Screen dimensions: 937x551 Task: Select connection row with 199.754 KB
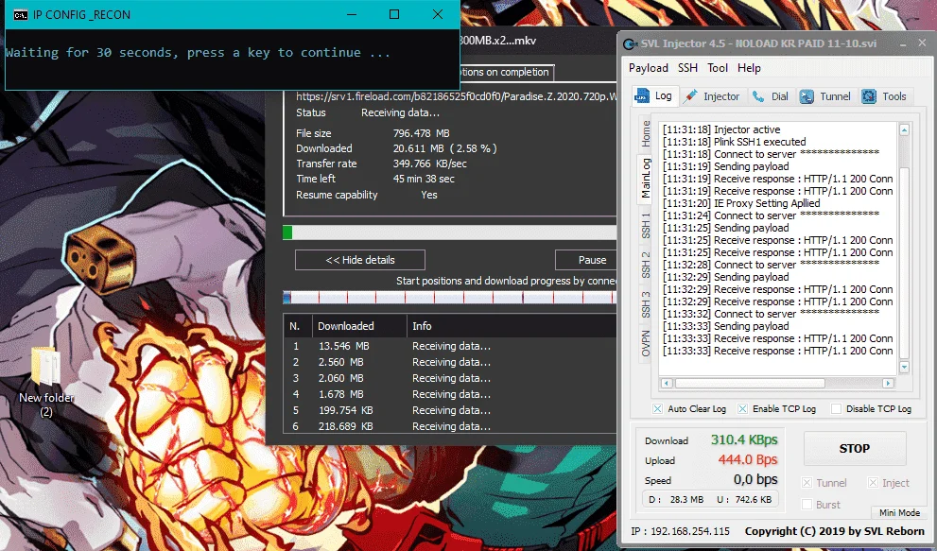pyautogui.click(x=450, y=410)
